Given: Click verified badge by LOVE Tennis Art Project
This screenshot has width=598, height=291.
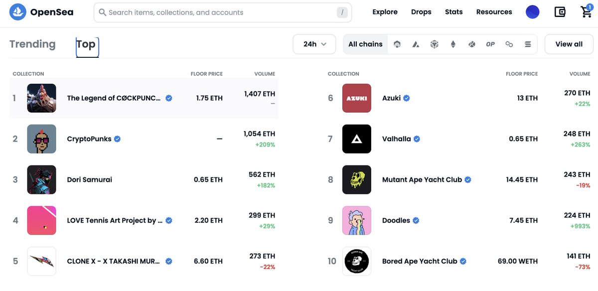Looking at the screenshot, I should [169, 220].
